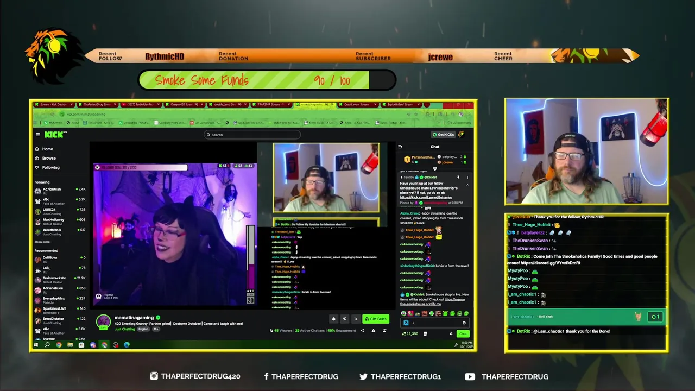The width and height of the screenshot is (695, 391).
Task: Switch to ThaPerfectDrug Stream tab
Action: click(97, 104)
